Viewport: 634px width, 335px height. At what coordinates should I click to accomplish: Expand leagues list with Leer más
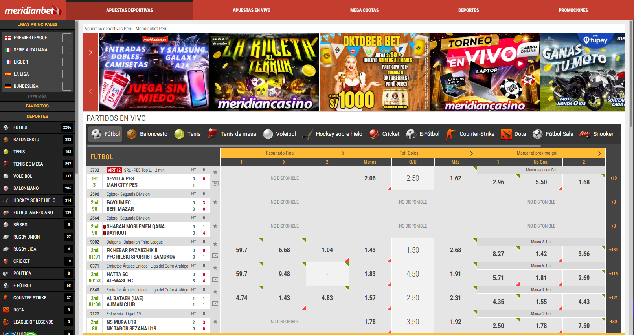point(37,96)
